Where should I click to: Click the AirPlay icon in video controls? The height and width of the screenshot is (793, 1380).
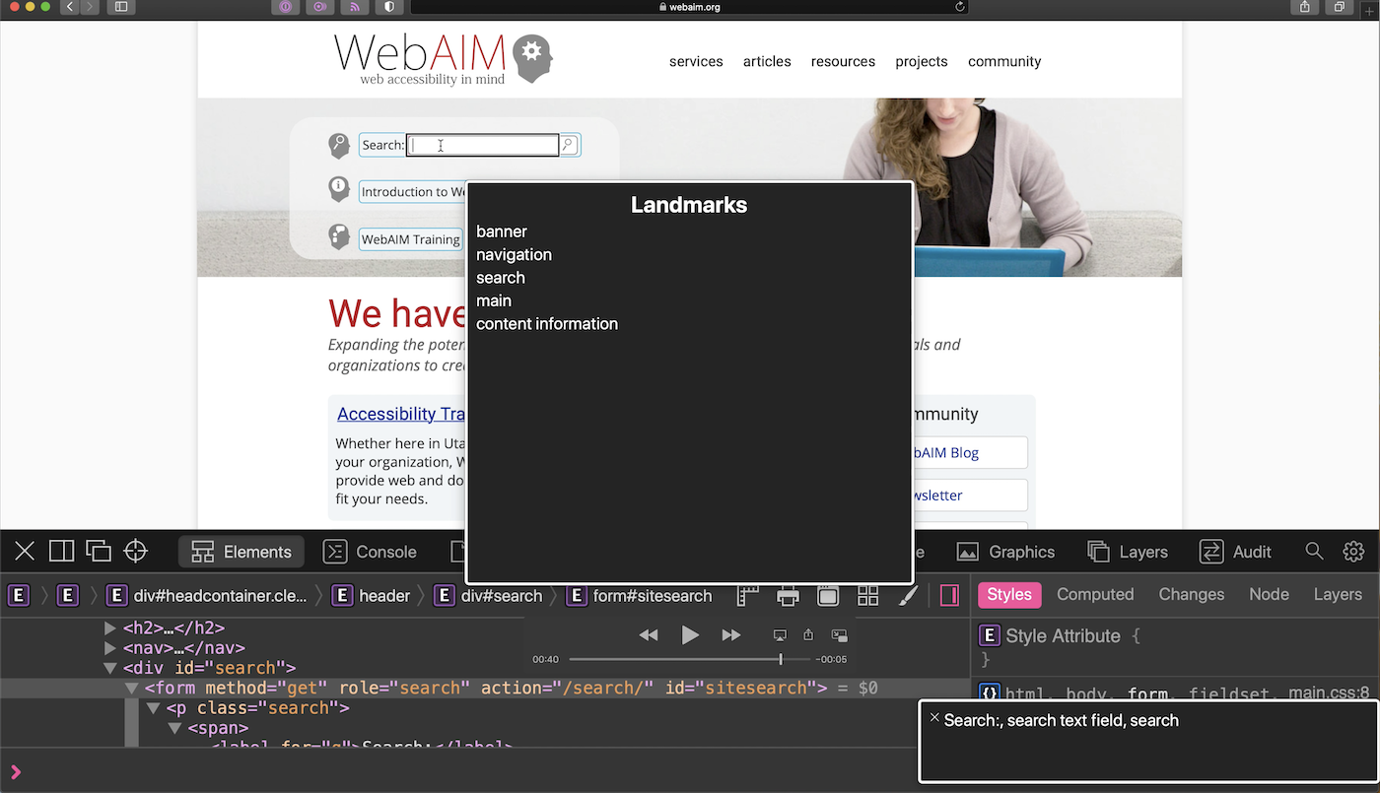pyautogui.click(x=780, y=635)
